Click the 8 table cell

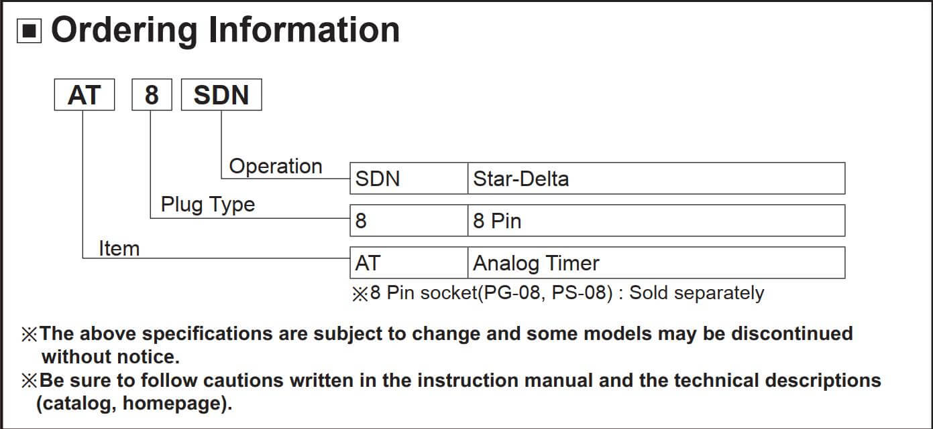coord(409,220)
